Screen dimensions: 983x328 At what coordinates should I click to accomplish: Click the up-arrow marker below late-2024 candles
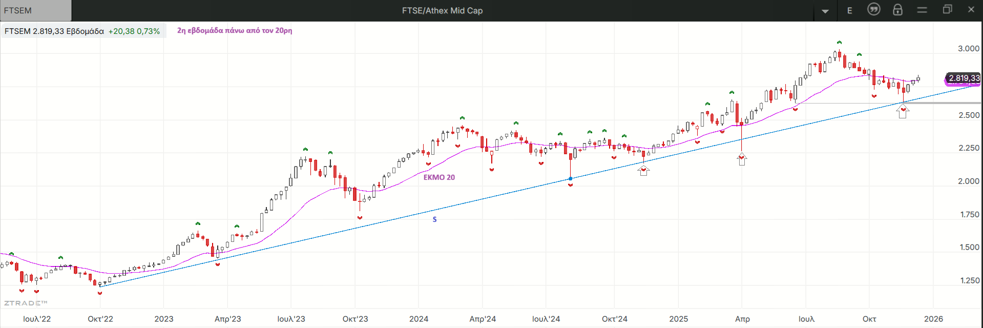[x=643, y=170]
